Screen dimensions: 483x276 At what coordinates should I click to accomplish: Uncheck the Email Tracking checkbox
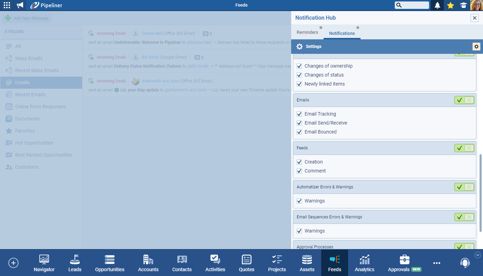299,114
